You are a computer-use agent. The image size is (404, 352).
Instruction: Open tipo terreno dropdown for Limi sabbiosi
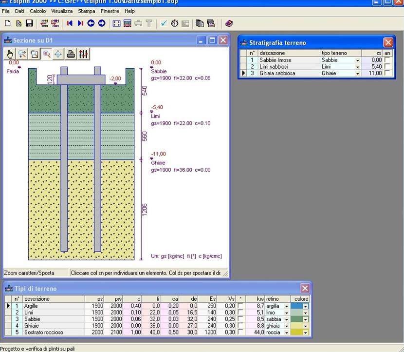point(358,67)
